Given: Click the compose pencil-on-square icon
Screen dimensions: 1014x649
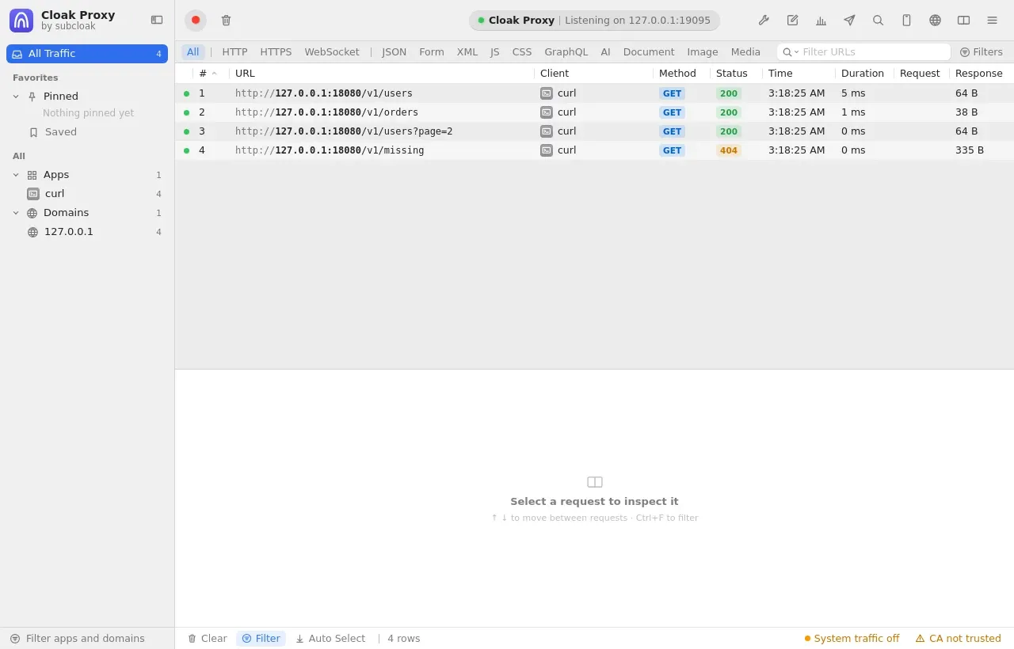Looking at the screenshot, I should [792, 21].
